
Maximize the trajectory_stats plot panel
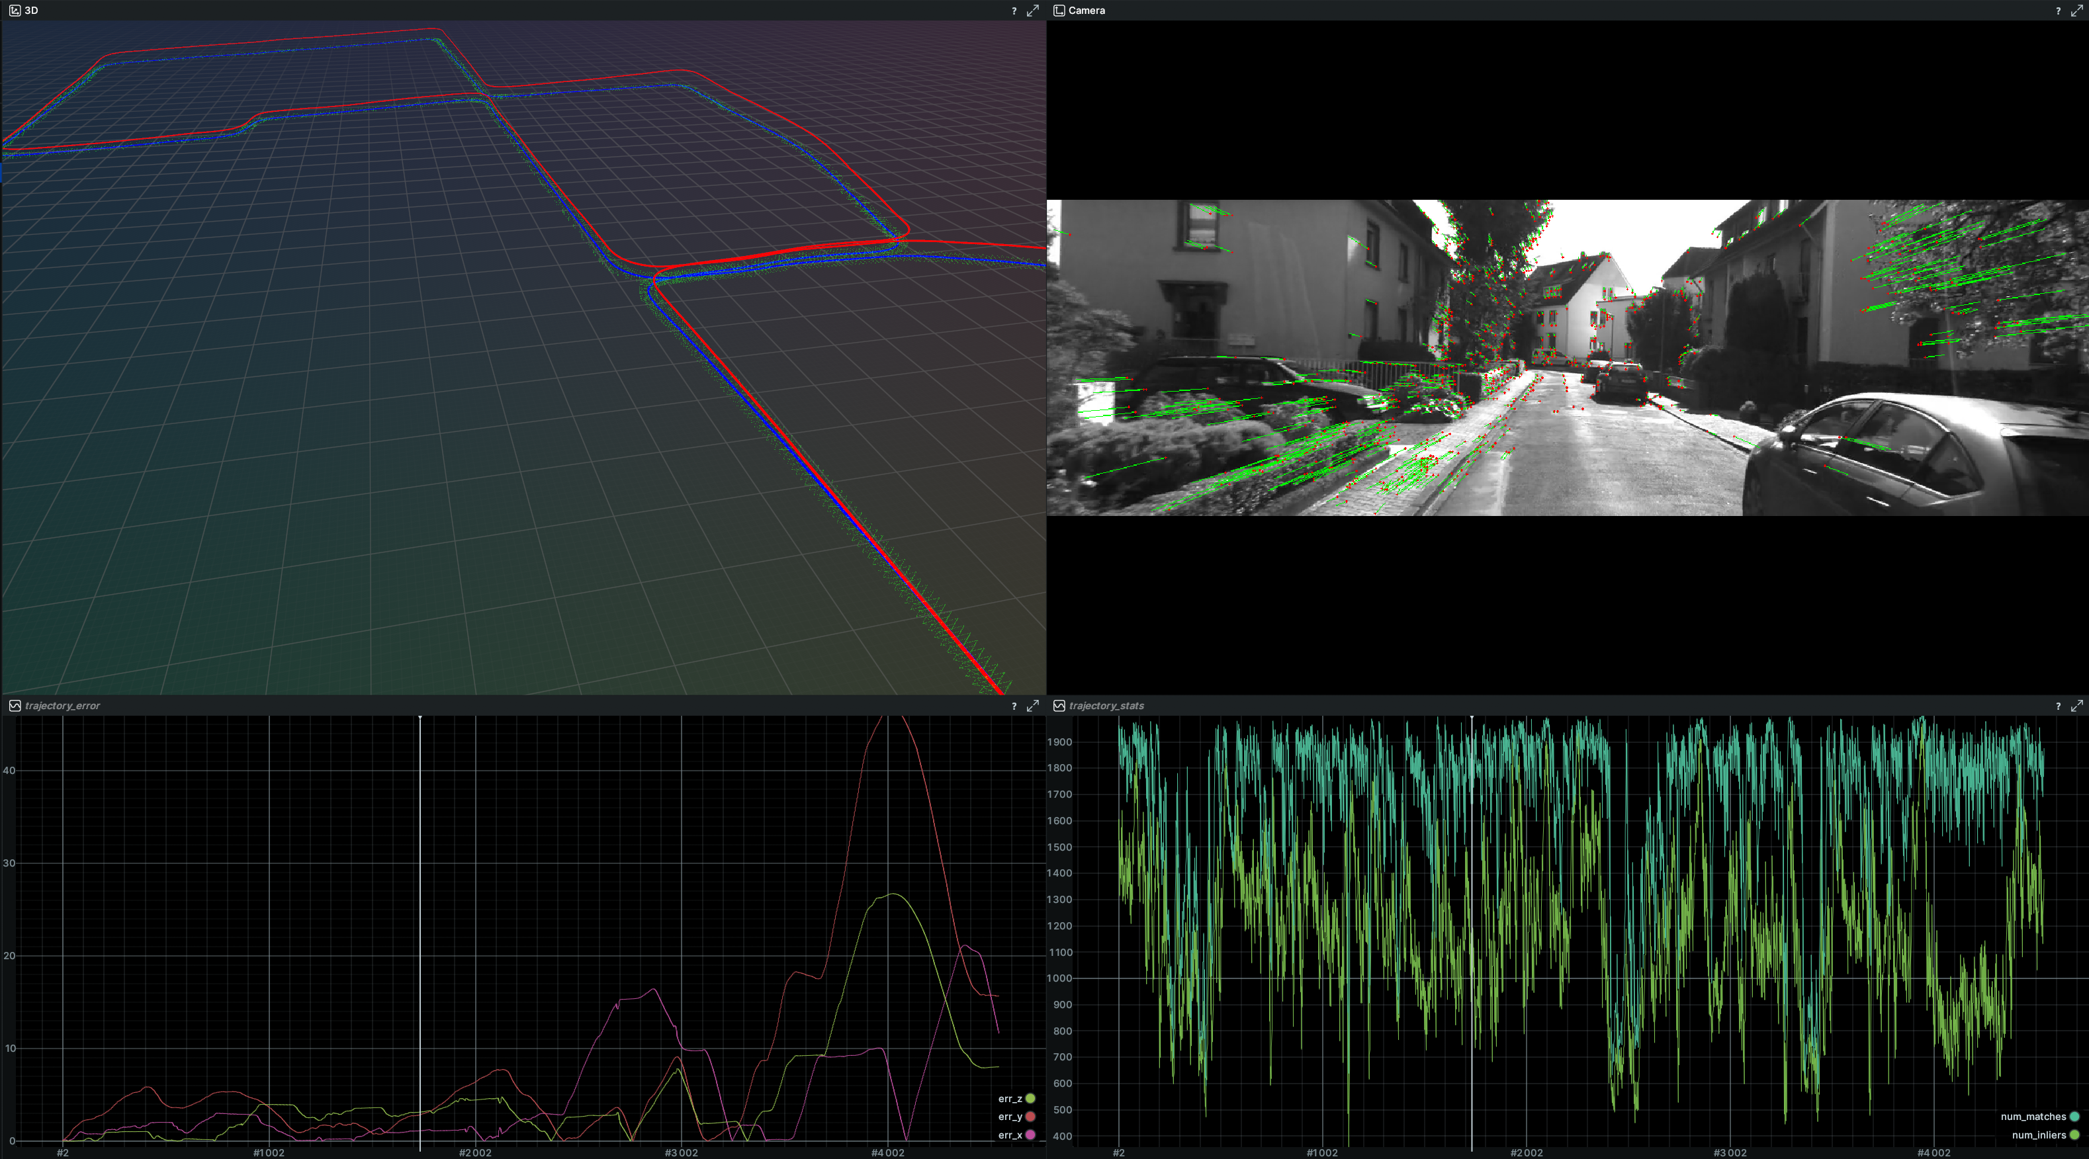click(x=2077, y=706)
